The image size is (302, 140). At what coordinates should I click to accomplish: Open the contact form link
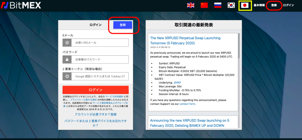187,104
